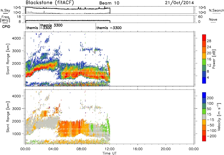Click the "themis 3300" CPID label
The width and height of the screenshot is (224, 155).
pos(52,25)
